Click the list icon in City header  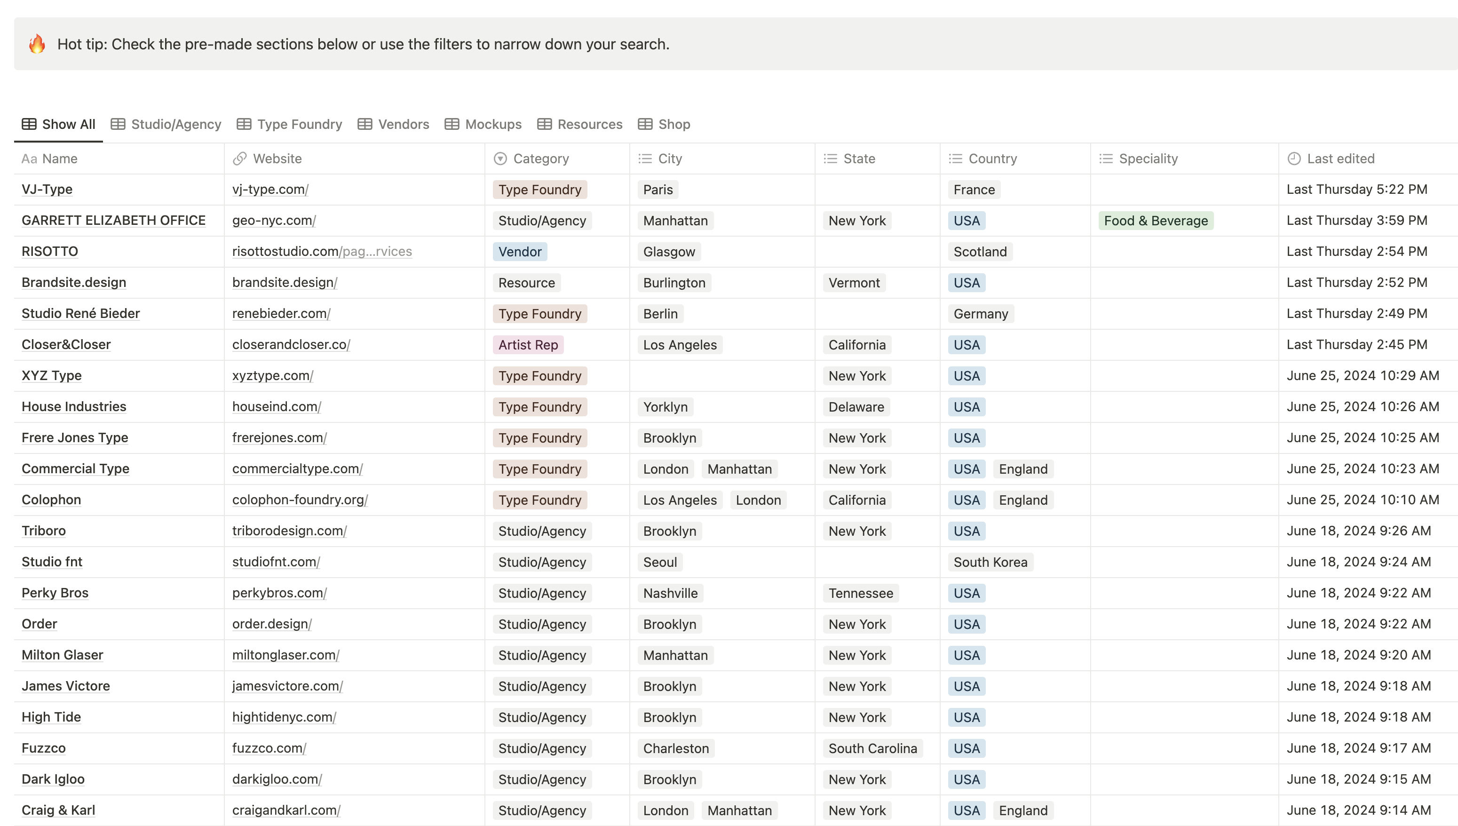tap(645, 159)
